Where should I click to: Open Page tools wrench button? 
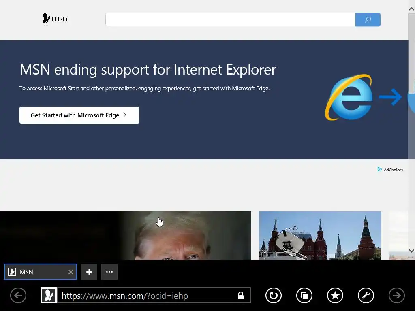pos(366,295)
